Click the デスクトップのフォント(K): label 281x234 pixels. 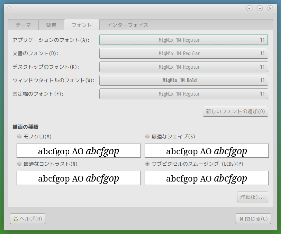(x=46, y=67)
